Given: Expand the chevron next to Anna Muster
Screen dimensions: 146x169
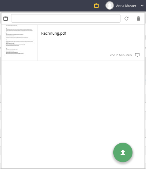Looking at the screenshot, I should 142,6.
